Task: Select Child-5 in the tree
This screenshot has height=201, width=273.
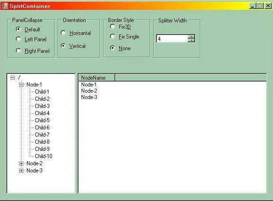Action: [x=42, y=120]
